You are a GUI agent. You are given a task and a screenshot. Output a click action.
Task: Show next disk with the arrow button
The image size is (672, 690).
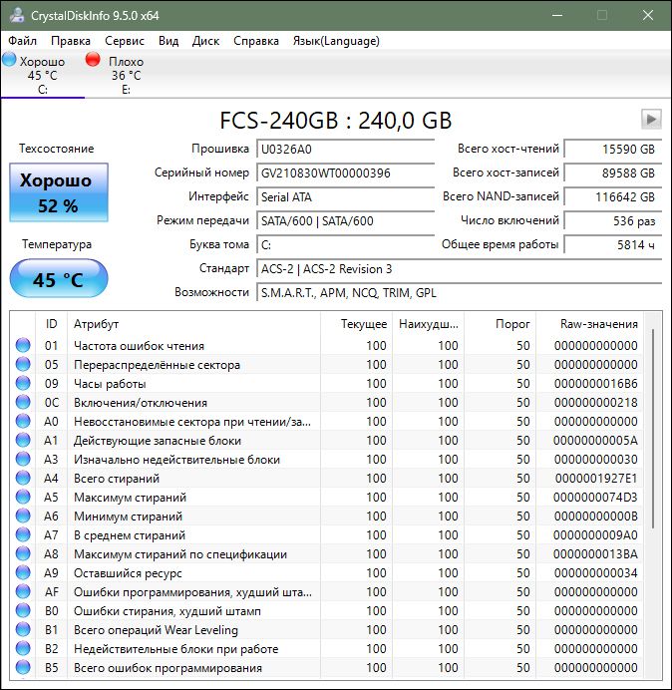(x=651, y=120)
